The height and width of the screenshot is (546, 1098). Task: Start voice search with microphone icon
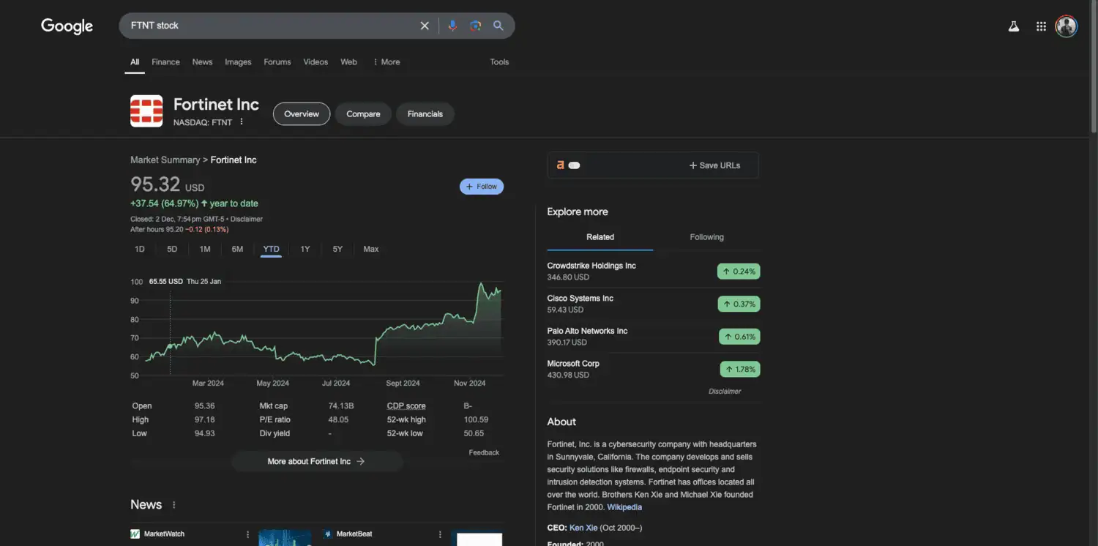point(452,26)
